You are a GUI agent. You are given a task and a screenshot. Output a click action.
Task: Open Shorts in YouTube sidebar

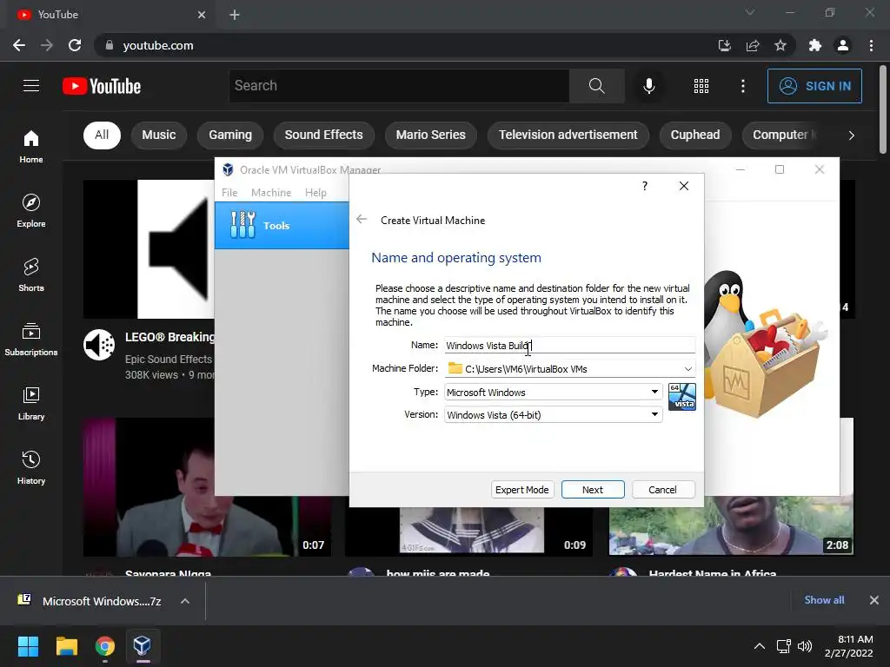pyautogui.click(x=31, y=275)
